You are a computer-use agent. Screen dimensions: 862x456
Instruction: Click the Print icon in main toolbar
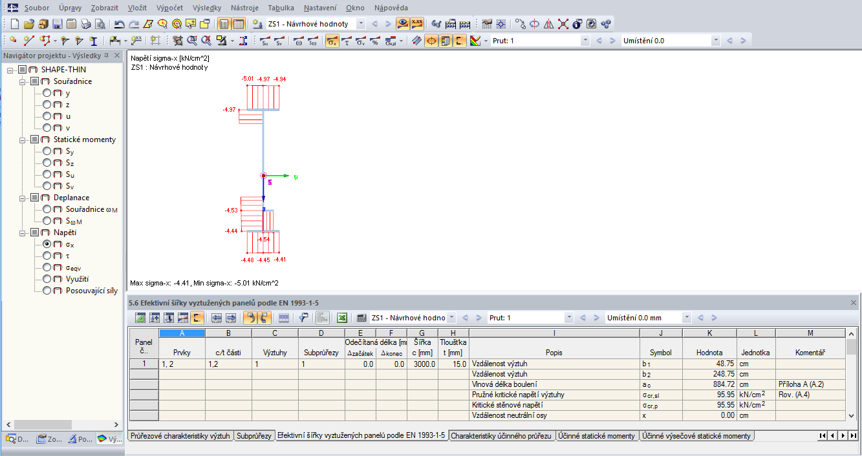pyautogui.click(x=85, y=24)
